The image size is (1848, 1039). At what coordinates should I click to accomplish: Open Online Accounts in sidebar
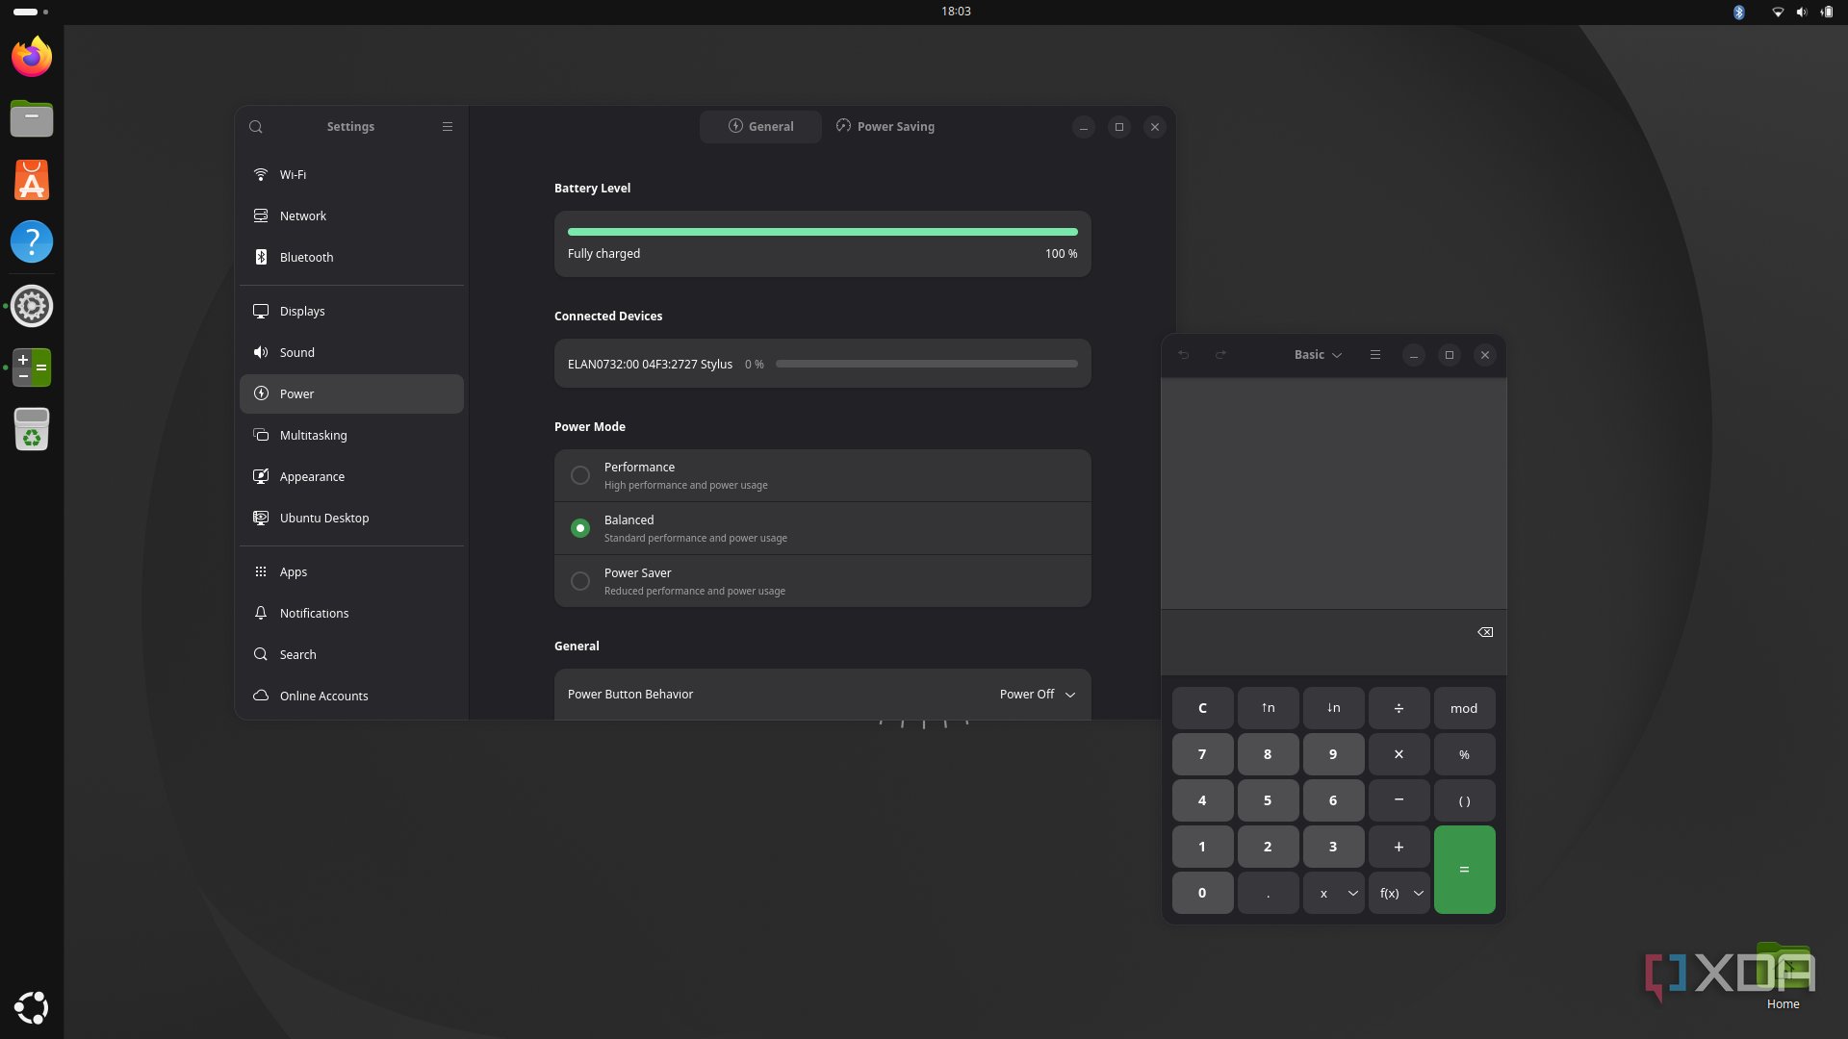(351, 696)
